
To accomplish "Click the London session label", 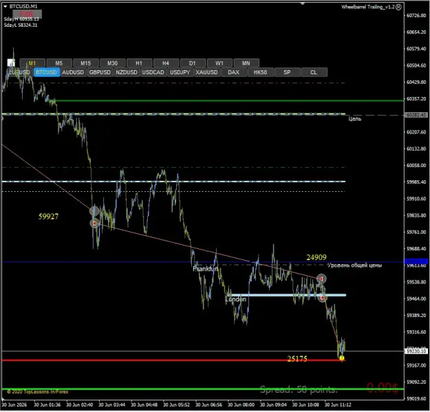I will [236, 299].
